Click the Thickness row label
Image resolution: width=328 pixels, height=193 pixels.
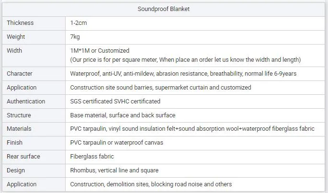pos(20,23)
